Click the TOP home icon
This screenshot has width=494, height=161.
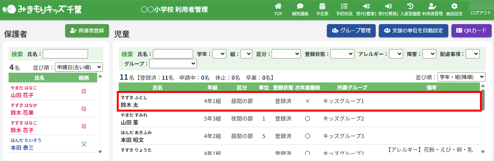[278, 7]
